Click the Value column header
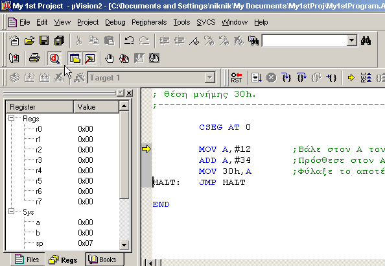The height and width of the screenshot is (266, 385). coord(96,107)
